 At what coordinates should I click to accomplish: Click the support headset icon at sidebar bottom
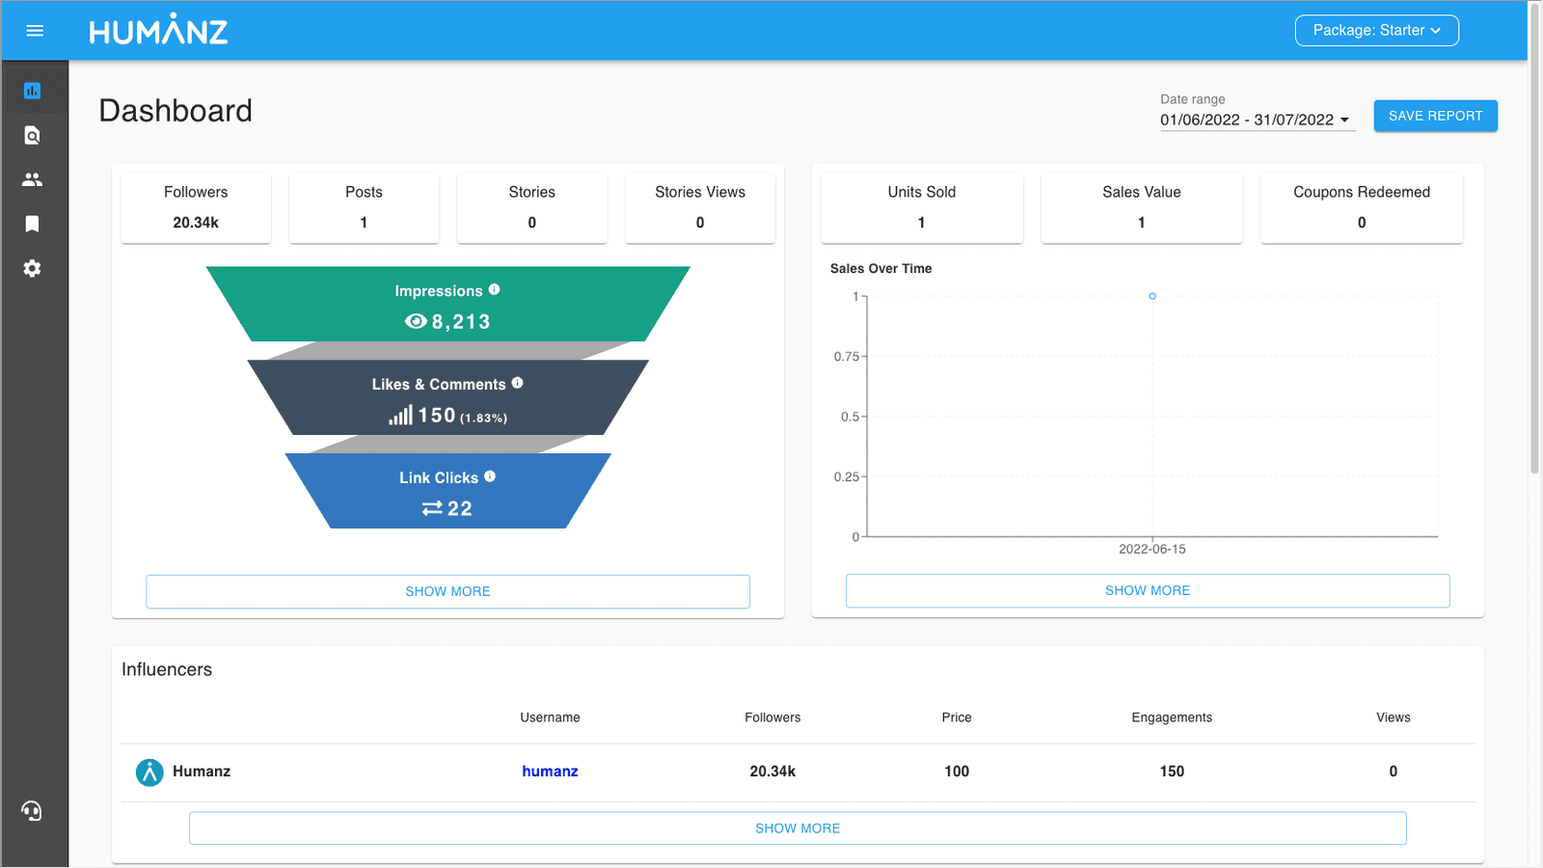(32, 811)
